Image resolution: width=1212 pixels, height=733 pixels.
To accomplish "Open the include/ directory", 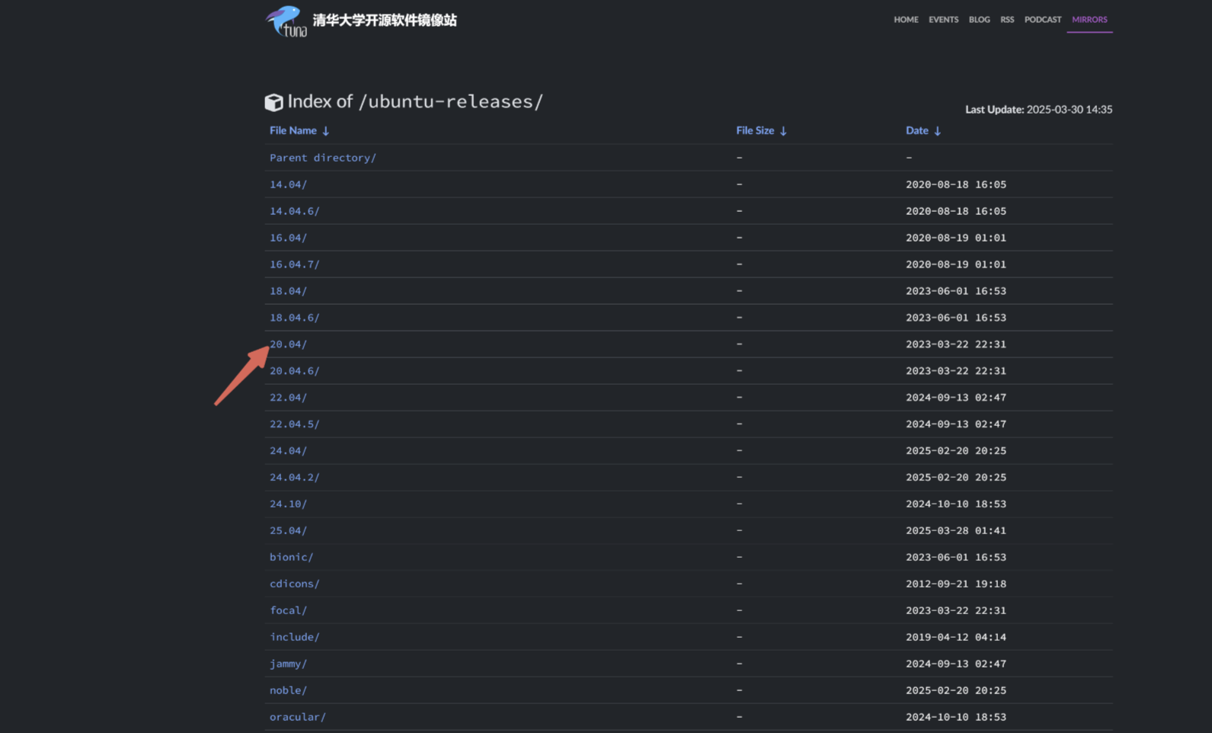I will pyautogui.click(x=295, y=638).
